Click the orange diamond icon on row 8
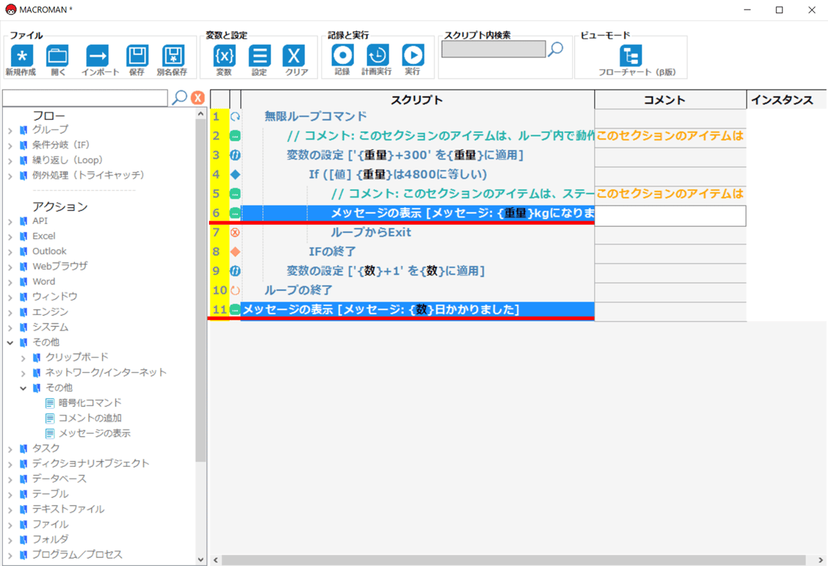Screen dimensions: 828x566 [235, 252]
